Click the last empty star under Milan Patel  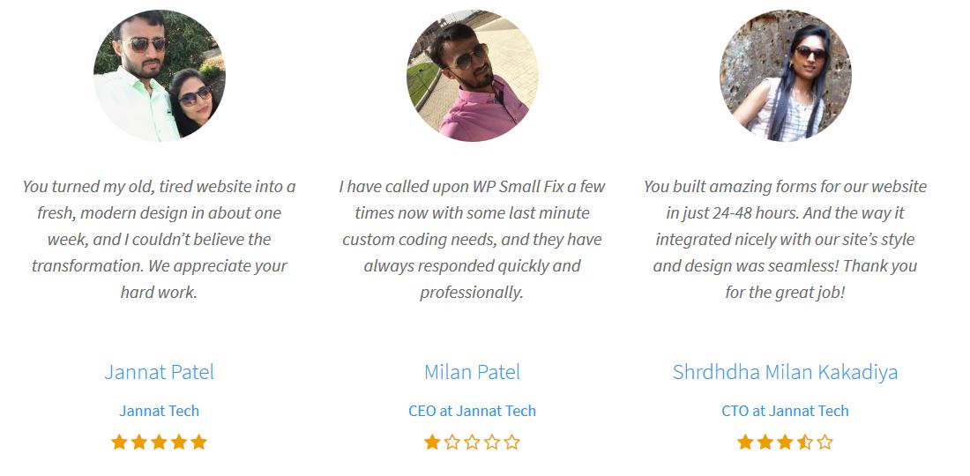point(511,442)
